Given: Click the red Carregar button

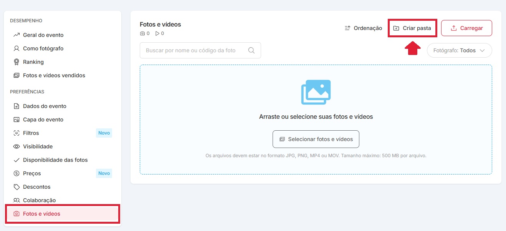Looking at the screenshot, I should point(466,28).
